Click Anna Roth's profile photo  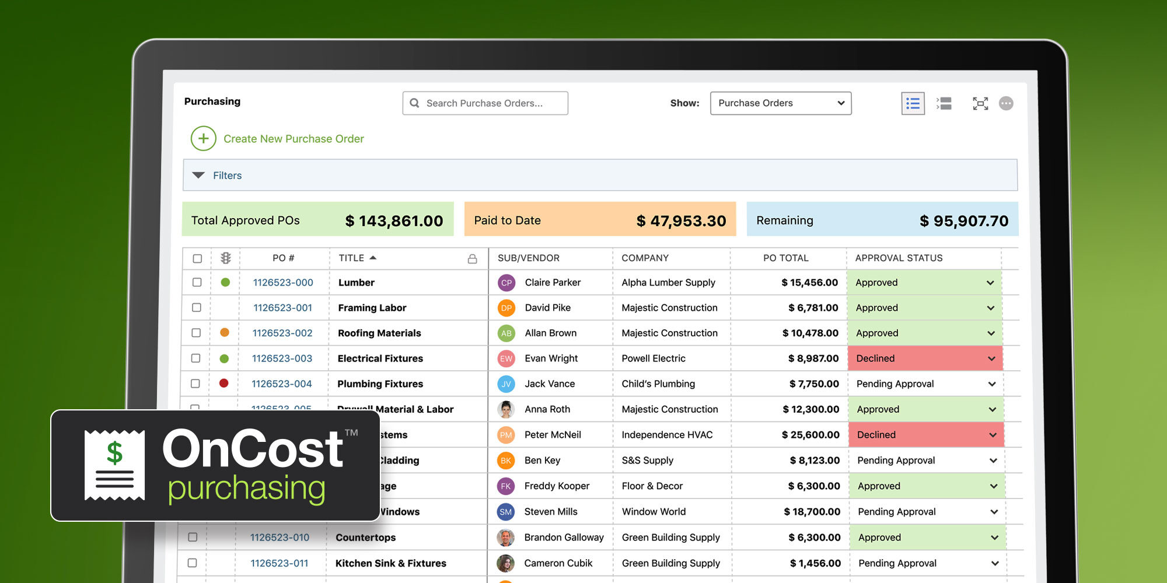(x=506, y=409)
